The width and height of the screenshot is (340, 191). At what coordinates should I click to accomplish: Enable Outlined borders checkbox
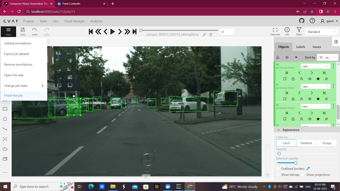[278, 169]
